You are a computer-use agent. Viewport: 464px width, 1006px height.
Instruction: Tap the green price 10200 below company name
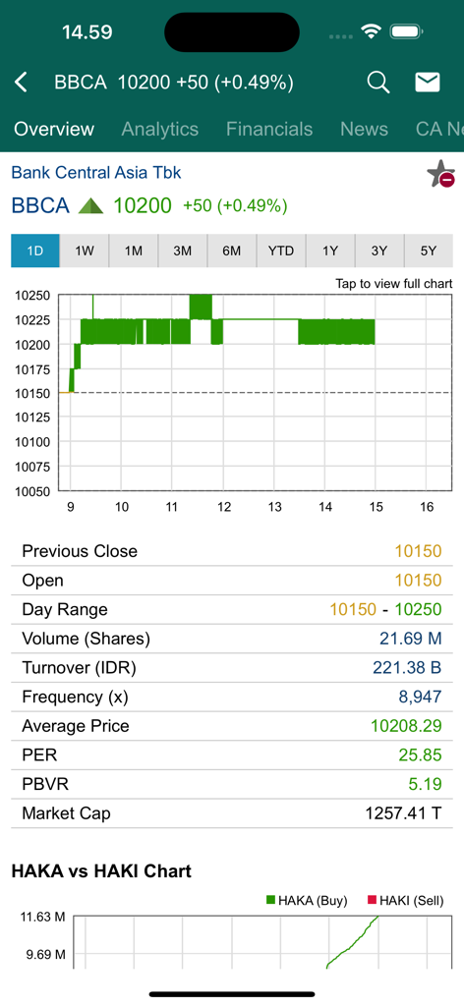pos(143,206)
